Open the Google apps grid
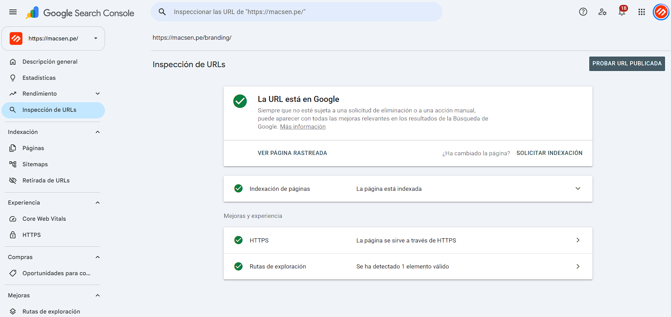The width and height of the screenshot is (671, 317). point(641,12)
